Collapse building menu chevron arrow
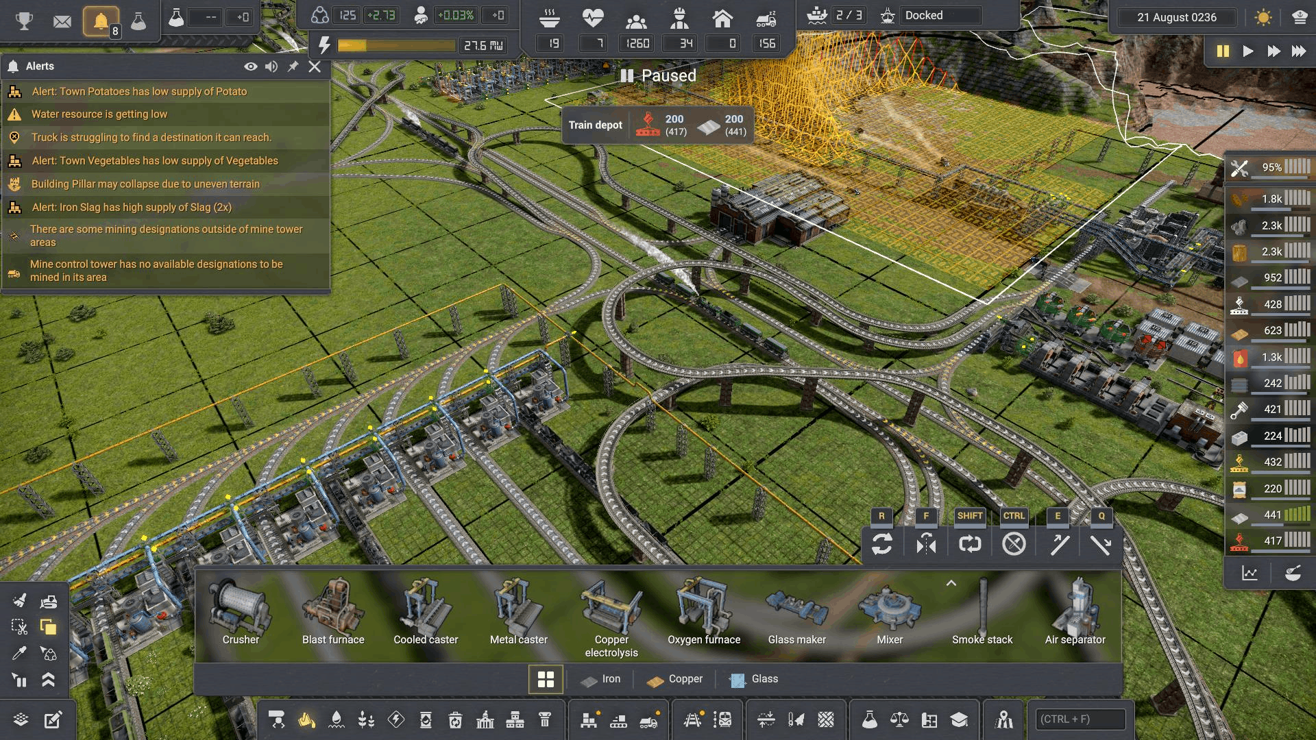The image size is (1316, 740). point(951,583)
